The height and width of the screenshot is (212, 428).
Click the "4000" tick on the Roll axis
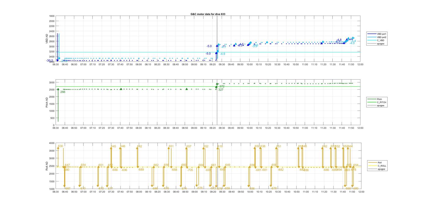click(52, 143)
